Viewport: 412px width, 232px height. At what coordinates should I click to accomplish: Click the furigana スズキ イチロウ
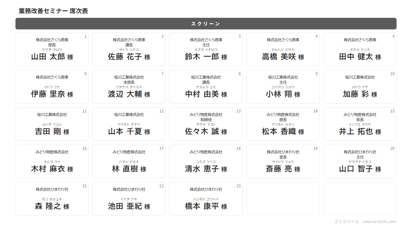tap(206, 50)
